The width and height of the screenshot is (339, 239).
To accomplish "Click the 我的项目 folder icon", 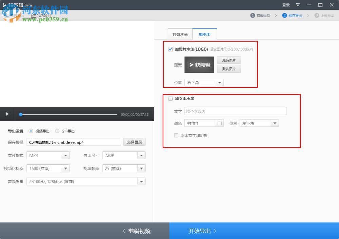I will pos(33,16).
